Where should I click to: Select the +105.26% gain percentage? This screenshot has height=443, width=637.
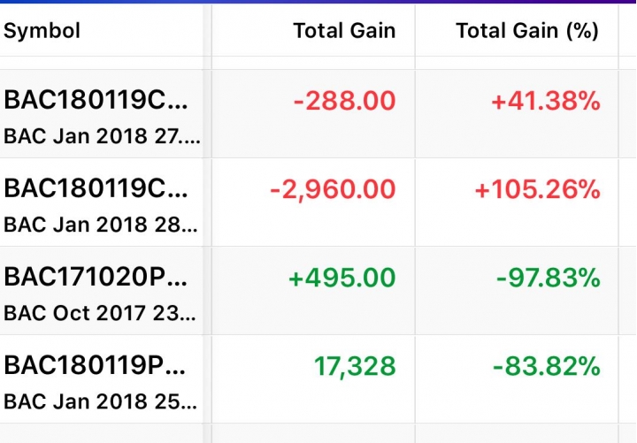(x=538, y=189)
